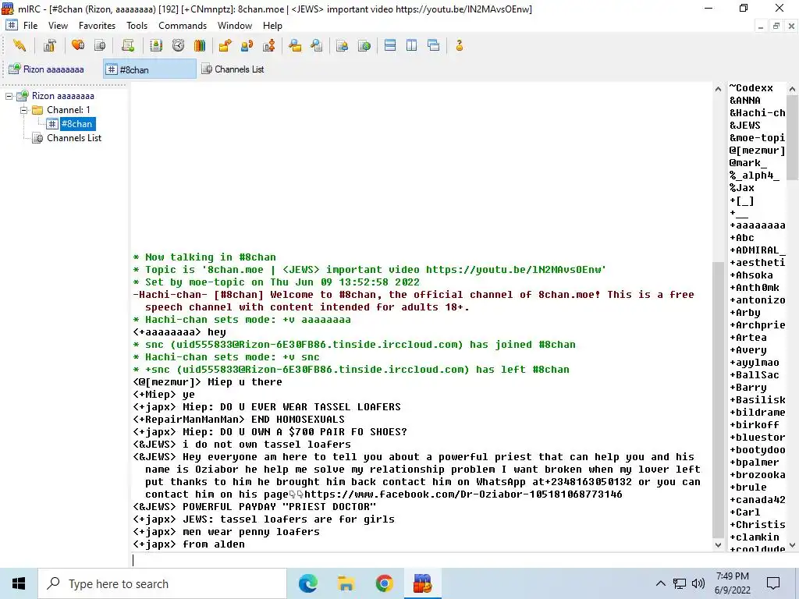Open the Scripts Editor scroll icon
Image resolution: width=799 pixels, height=599 pixels.
pos(128,46)
